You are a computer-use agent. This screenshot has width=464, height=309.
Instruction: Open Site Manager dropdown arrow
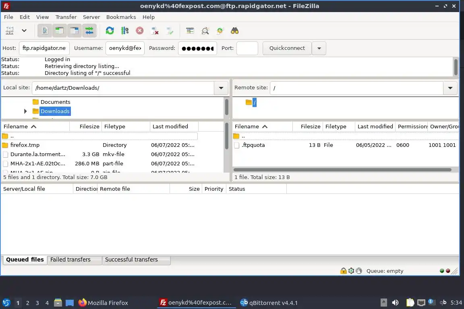[24, 31]
